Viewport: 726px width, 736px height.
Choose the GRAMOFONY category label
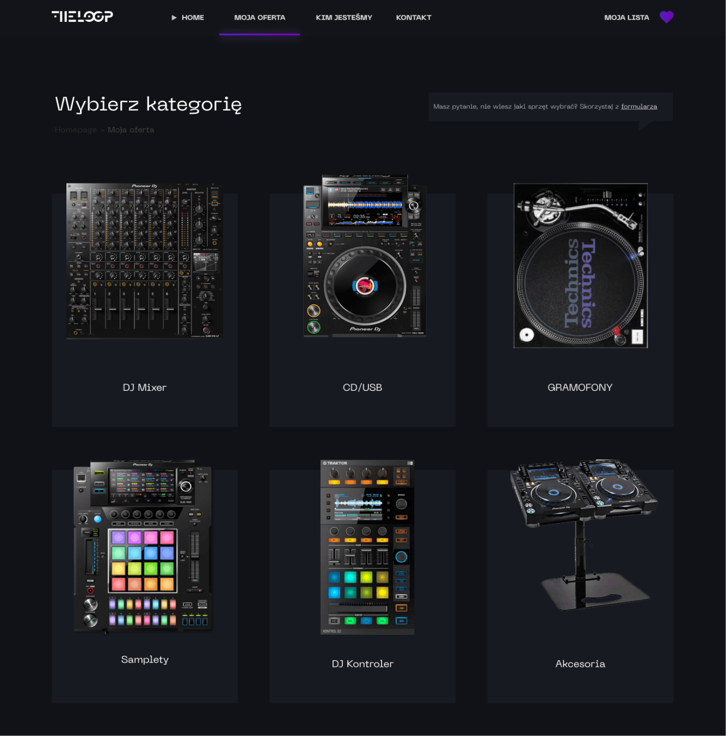tap(580, 388)
